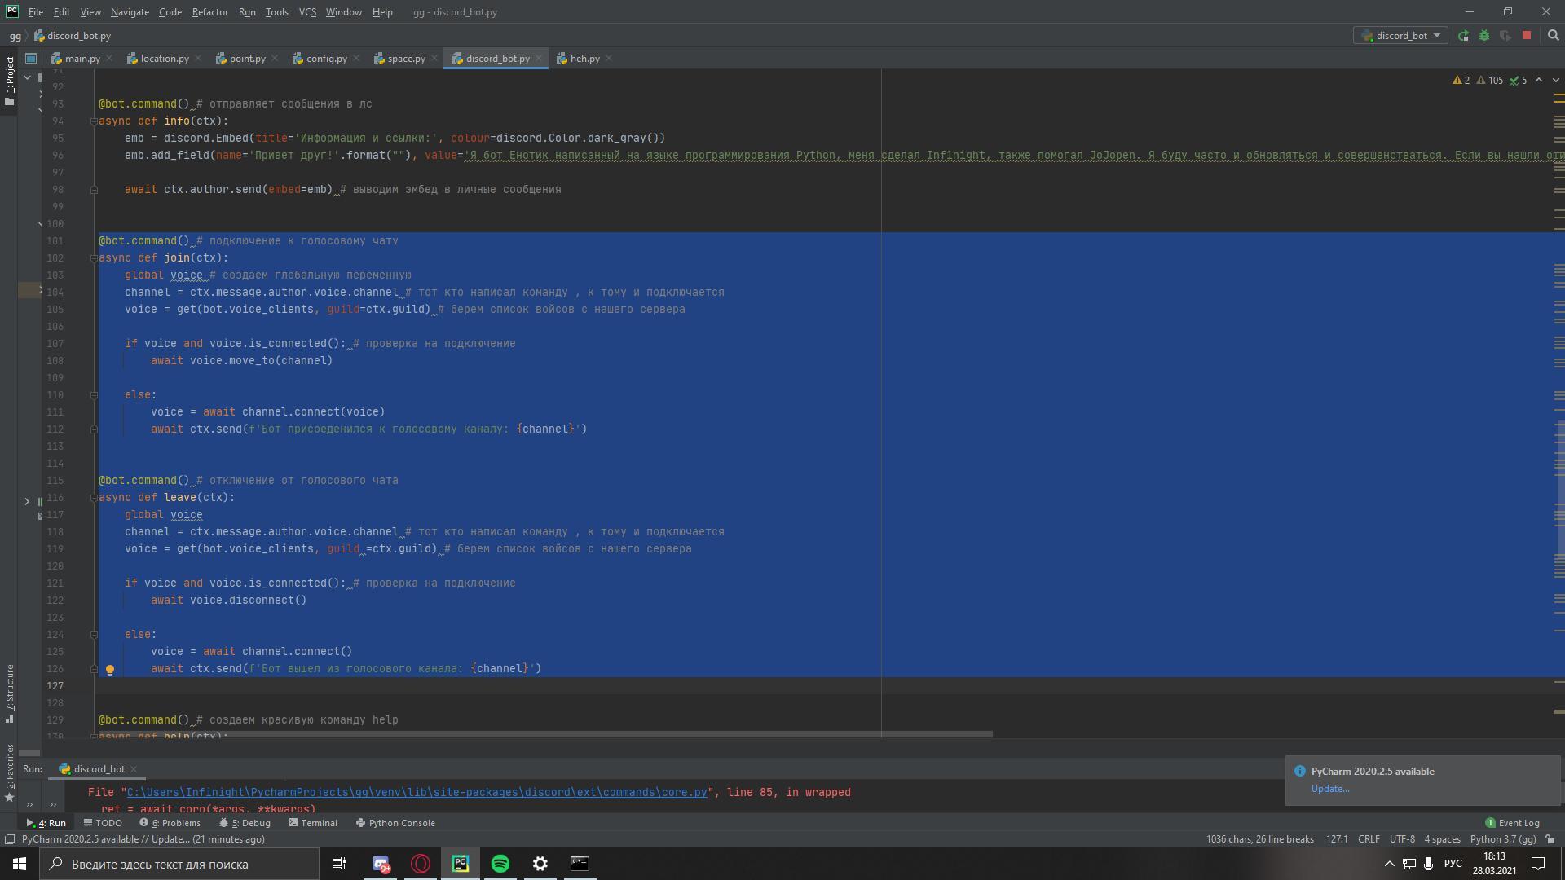Image resolution: width=1565 pixels, height=880 pixels.
Task: Click the Update... link in PyCharm notification
Action: click(x=1329, y=789)
